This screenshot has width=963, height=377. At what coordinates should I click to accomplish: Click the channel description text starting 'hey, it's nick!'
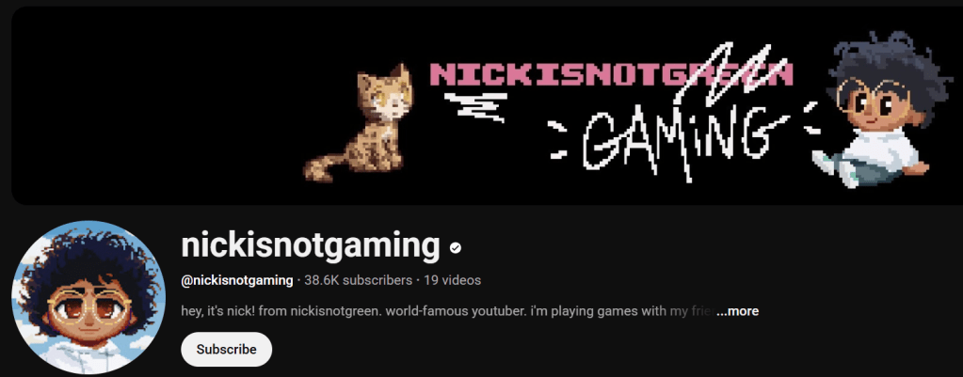pos(449,311)
